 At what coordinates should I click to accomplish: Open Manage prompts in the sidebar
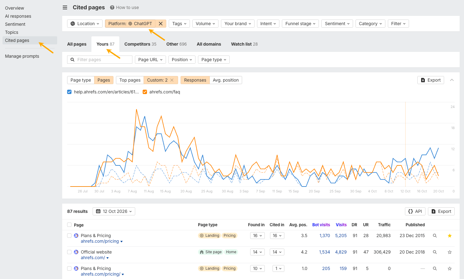tap(22, 56)
